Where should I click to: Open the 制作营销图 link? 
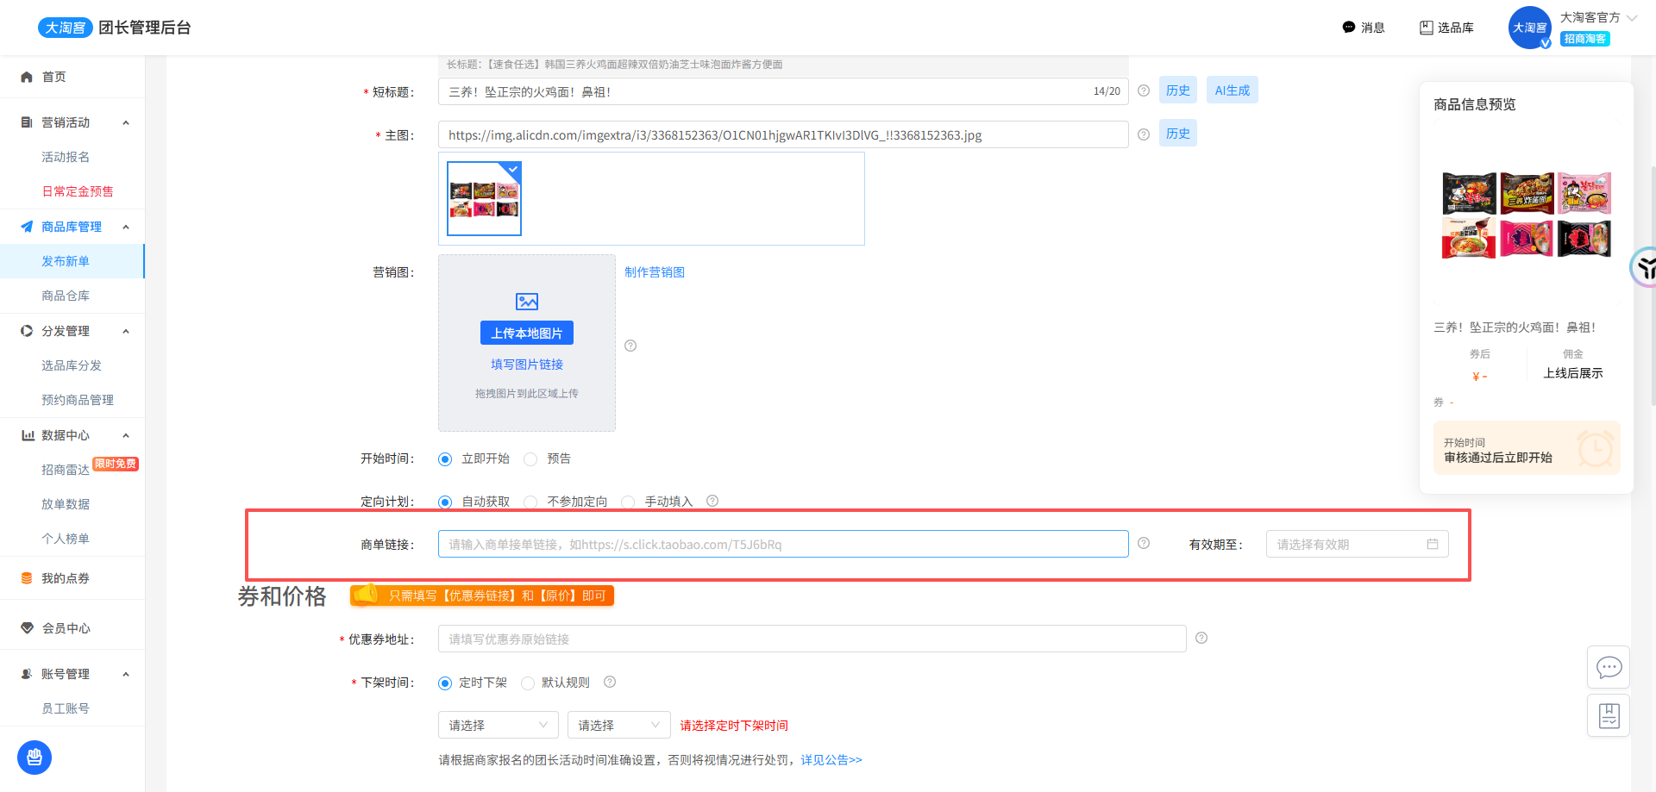[x=655, y=272]
